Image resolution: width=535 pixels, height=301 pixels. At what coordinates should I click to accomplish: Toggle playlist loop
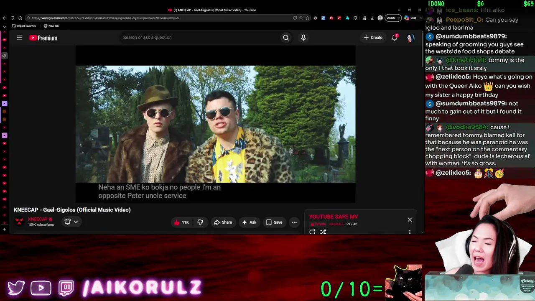coord(312,232)
